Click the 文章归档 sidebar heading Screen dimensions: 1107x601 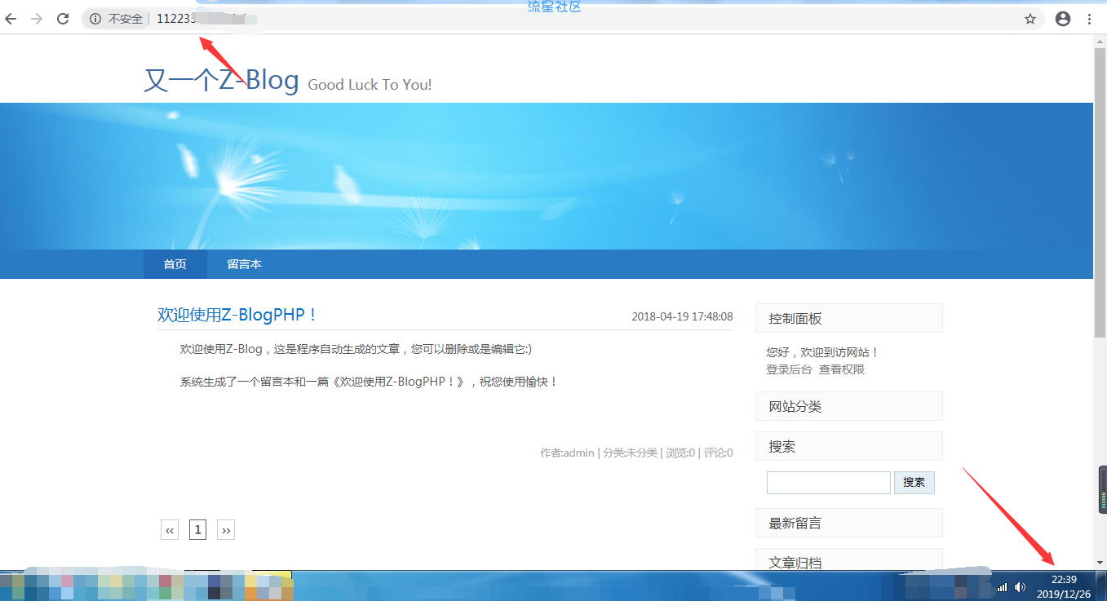point(849,559)
